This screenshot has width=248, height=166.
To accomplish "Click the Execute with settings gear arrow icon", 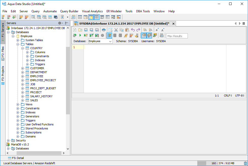I will 75,35.
